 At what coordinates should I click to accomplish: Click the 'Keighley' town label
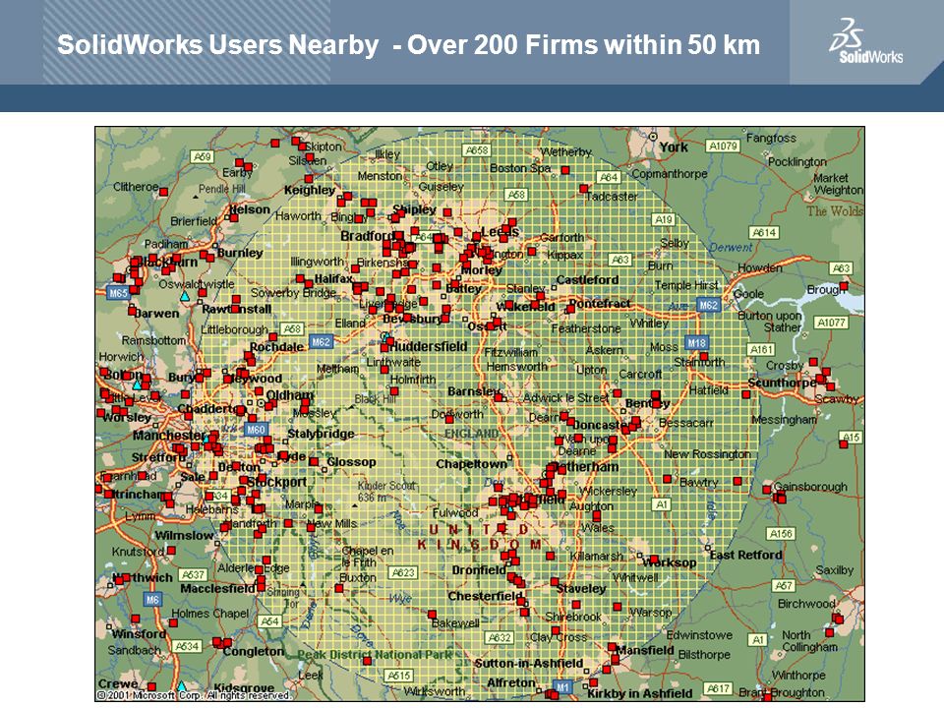(x=310, y=190)
